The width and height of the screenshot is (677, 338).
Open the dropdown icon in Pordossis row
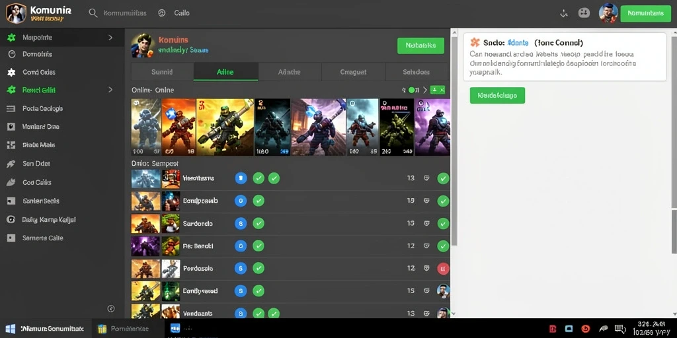click(x=426, y=268)
